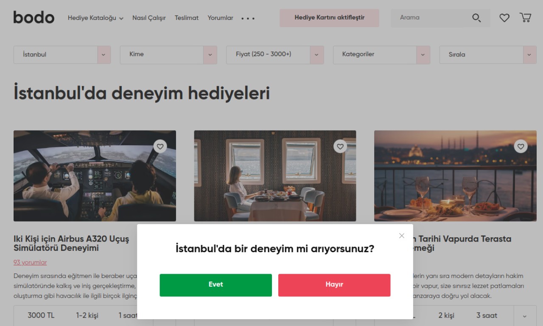Focus the Arama search field

click(x=431, y=18)
